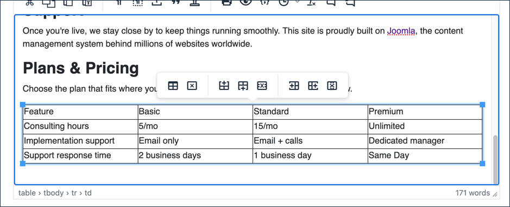The image size is (510, 207).
Task: Insert row after current row
Action: (x=243, y=86)
